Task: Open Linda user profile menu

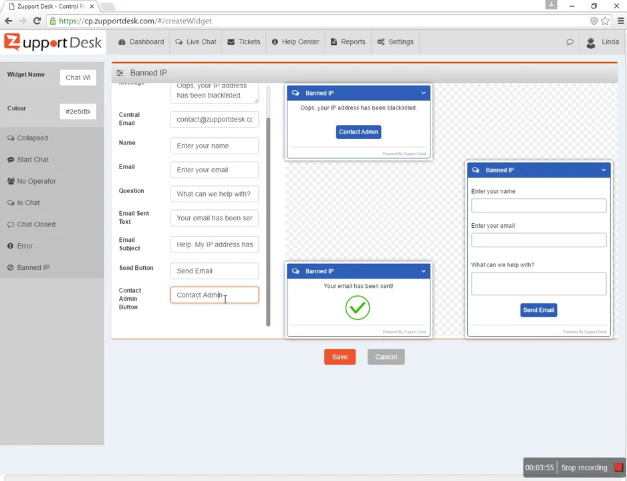Action: pos(603,42)
